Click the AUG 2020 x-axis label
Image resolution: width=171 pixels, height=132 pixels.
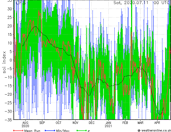pyautogui.click(x=25, y=124)
